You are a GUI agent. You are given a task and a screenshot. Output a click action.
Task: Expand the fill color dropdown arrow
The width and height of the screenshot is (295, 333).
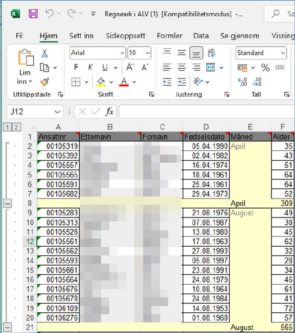(111, 82)
